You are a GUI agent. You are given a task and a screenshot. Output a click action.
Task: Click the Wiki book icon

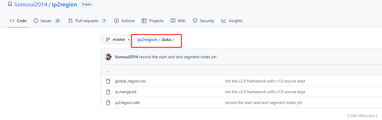173,21
